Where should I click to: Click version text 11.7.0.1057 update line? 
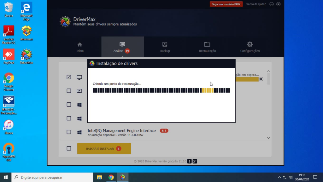(x=115, y=135)
